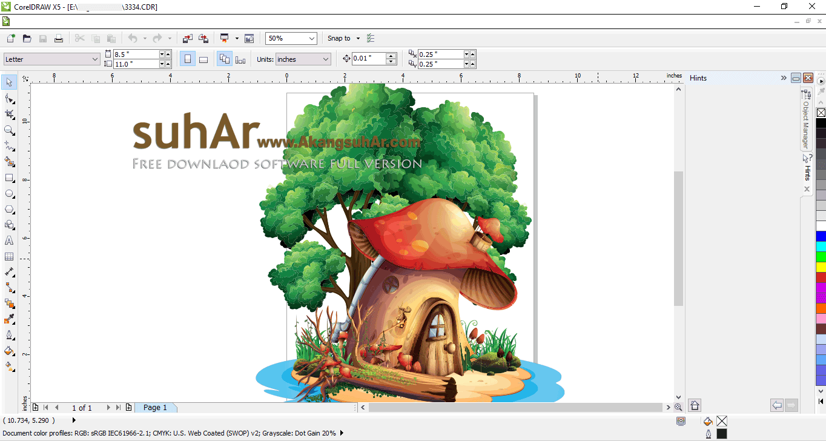
Task: Go to the first page
Action: 46,408
